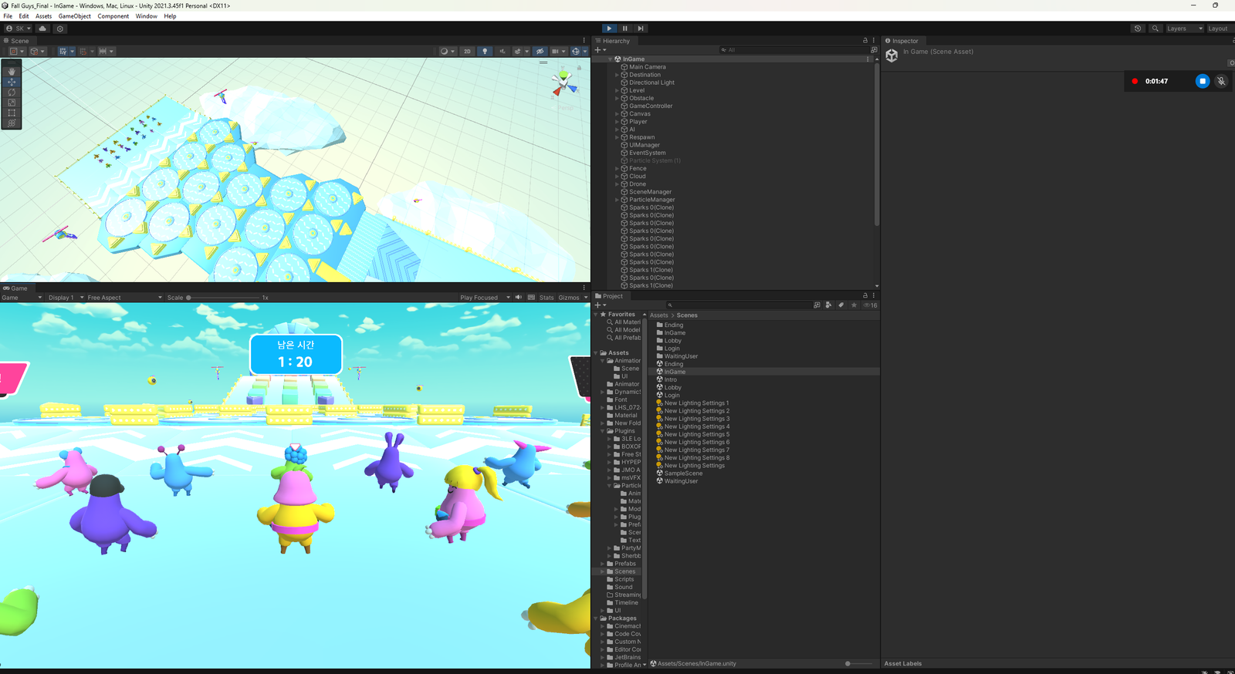1235x674 pixels.
Task: Toggle hidden objects visibility eye
Action: pyautogui.click(x=540, y=52)
